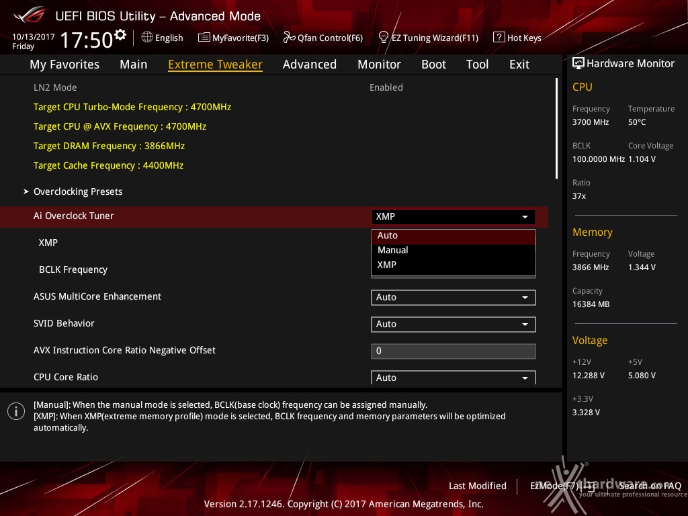This screenshot has width=688, height=516.
Task: Click the AVX Negative Offset input field
Action: [x=454, y=351]
